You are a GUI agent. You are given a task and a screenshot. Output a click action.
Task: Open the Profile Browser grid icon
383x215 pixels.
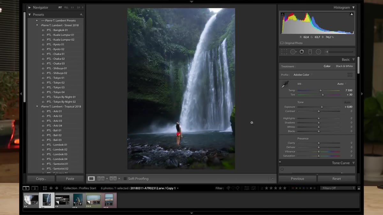click(350, 75)
